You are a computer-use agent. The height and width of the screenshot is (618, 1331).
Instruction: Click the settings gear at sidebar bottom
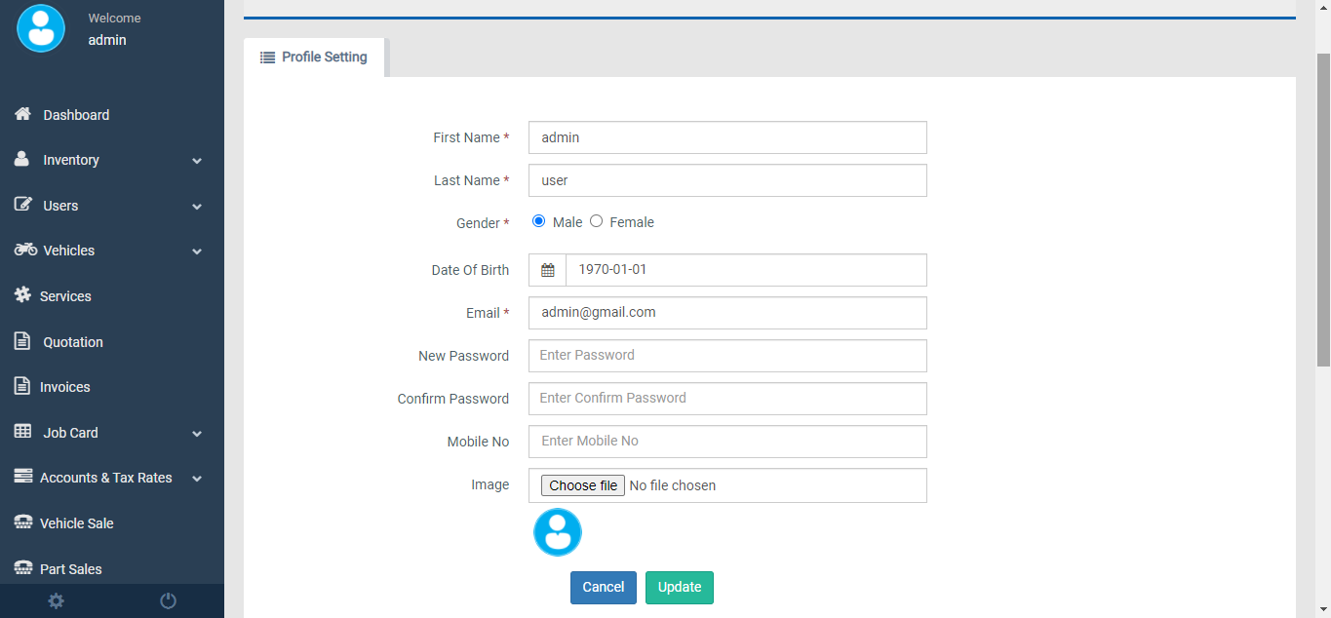(x=56, y=600)
